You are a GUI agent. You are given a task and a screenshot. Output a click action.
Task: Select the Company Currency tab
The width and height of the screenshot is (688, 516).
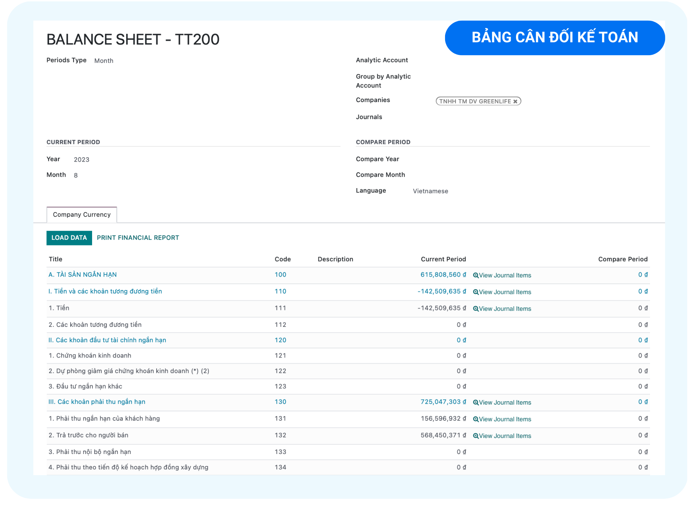pyautogui.click(x=82, y=215)
